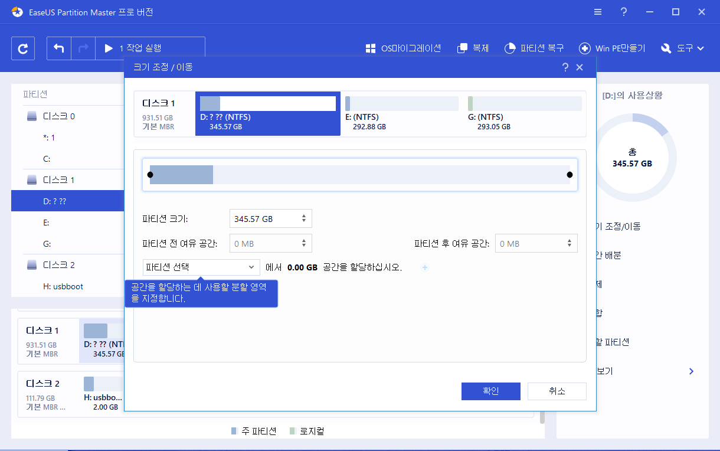Undo the last operation
The height and width of the screenshot is (451, 720).
(59, 48)
